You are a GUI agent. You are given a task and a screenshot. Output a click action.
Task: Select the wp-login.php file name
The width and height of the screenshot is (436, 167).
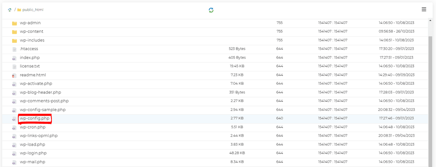pyautogui.click(x=33, y=153)
